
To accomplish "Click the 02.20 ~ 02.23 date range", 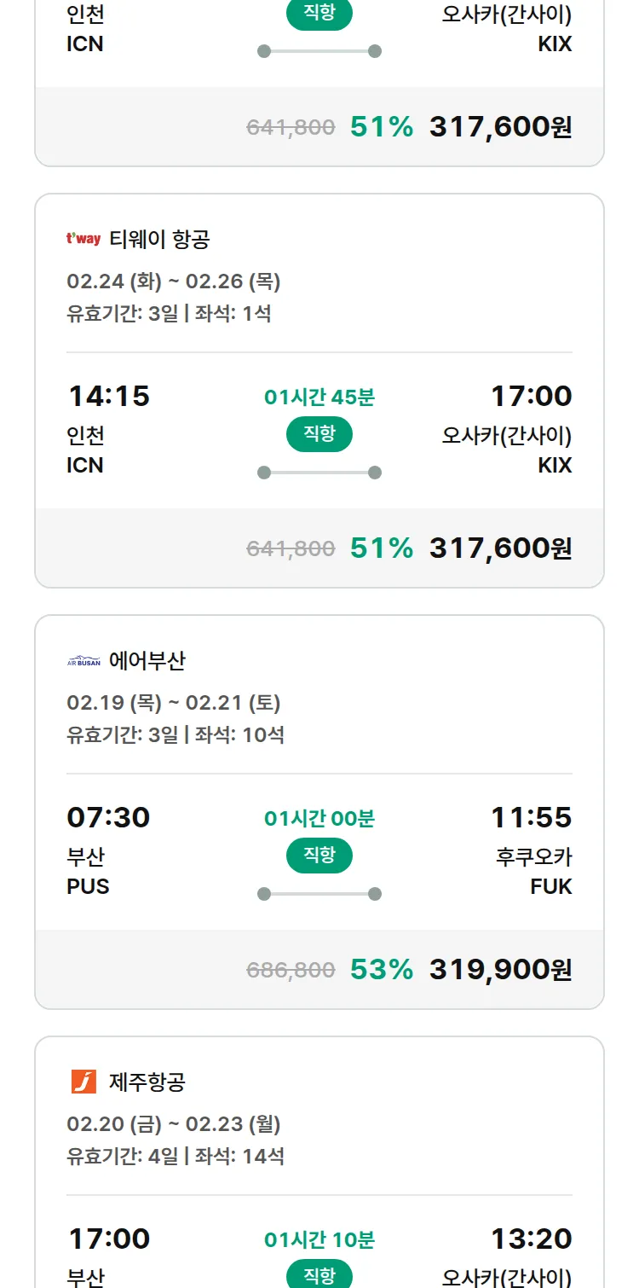I will coord(174,1124).
